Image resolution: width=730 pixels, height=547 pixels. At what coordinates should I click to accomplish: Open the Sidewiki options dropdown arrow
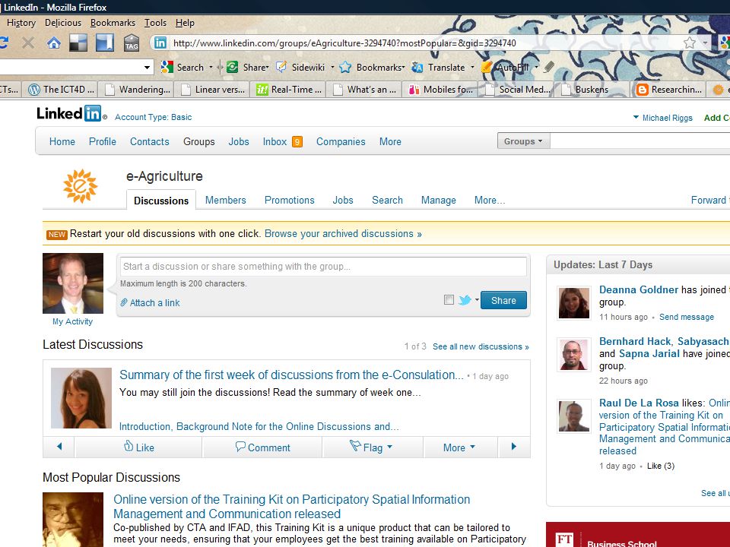pos(332,68)
